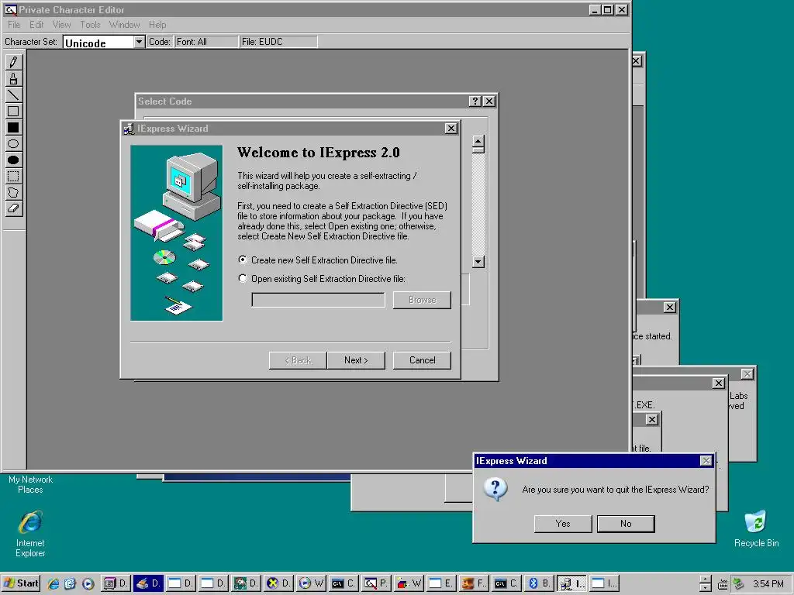This screenshot has height=595, width=794.
Task: Click the 'Character Set:' label
Action: [31, 42]
